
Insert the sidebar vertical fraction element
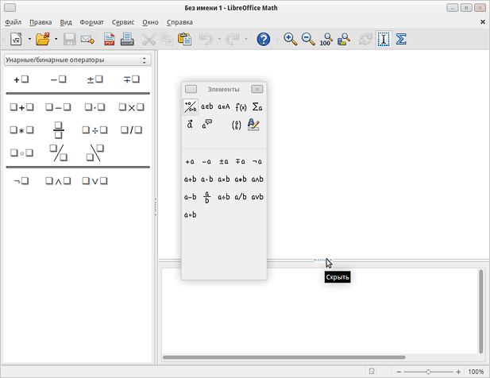59,130
